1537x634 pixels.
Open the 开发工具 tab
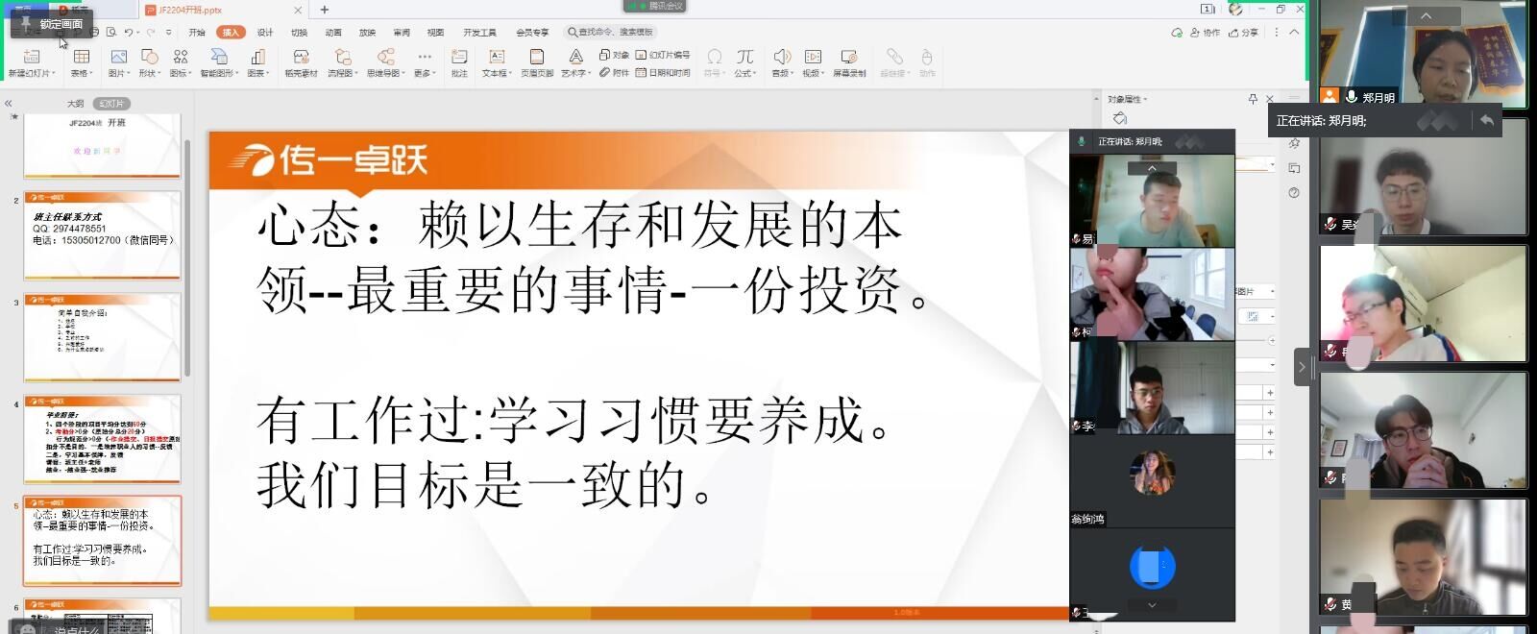(x=479, y=33)
